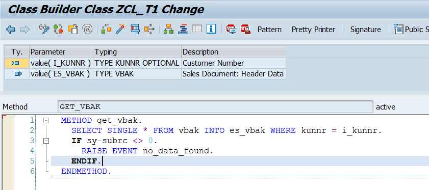Run syntax Check with spiral icon
Screen dimensions: 429x190
coord(87,29)
